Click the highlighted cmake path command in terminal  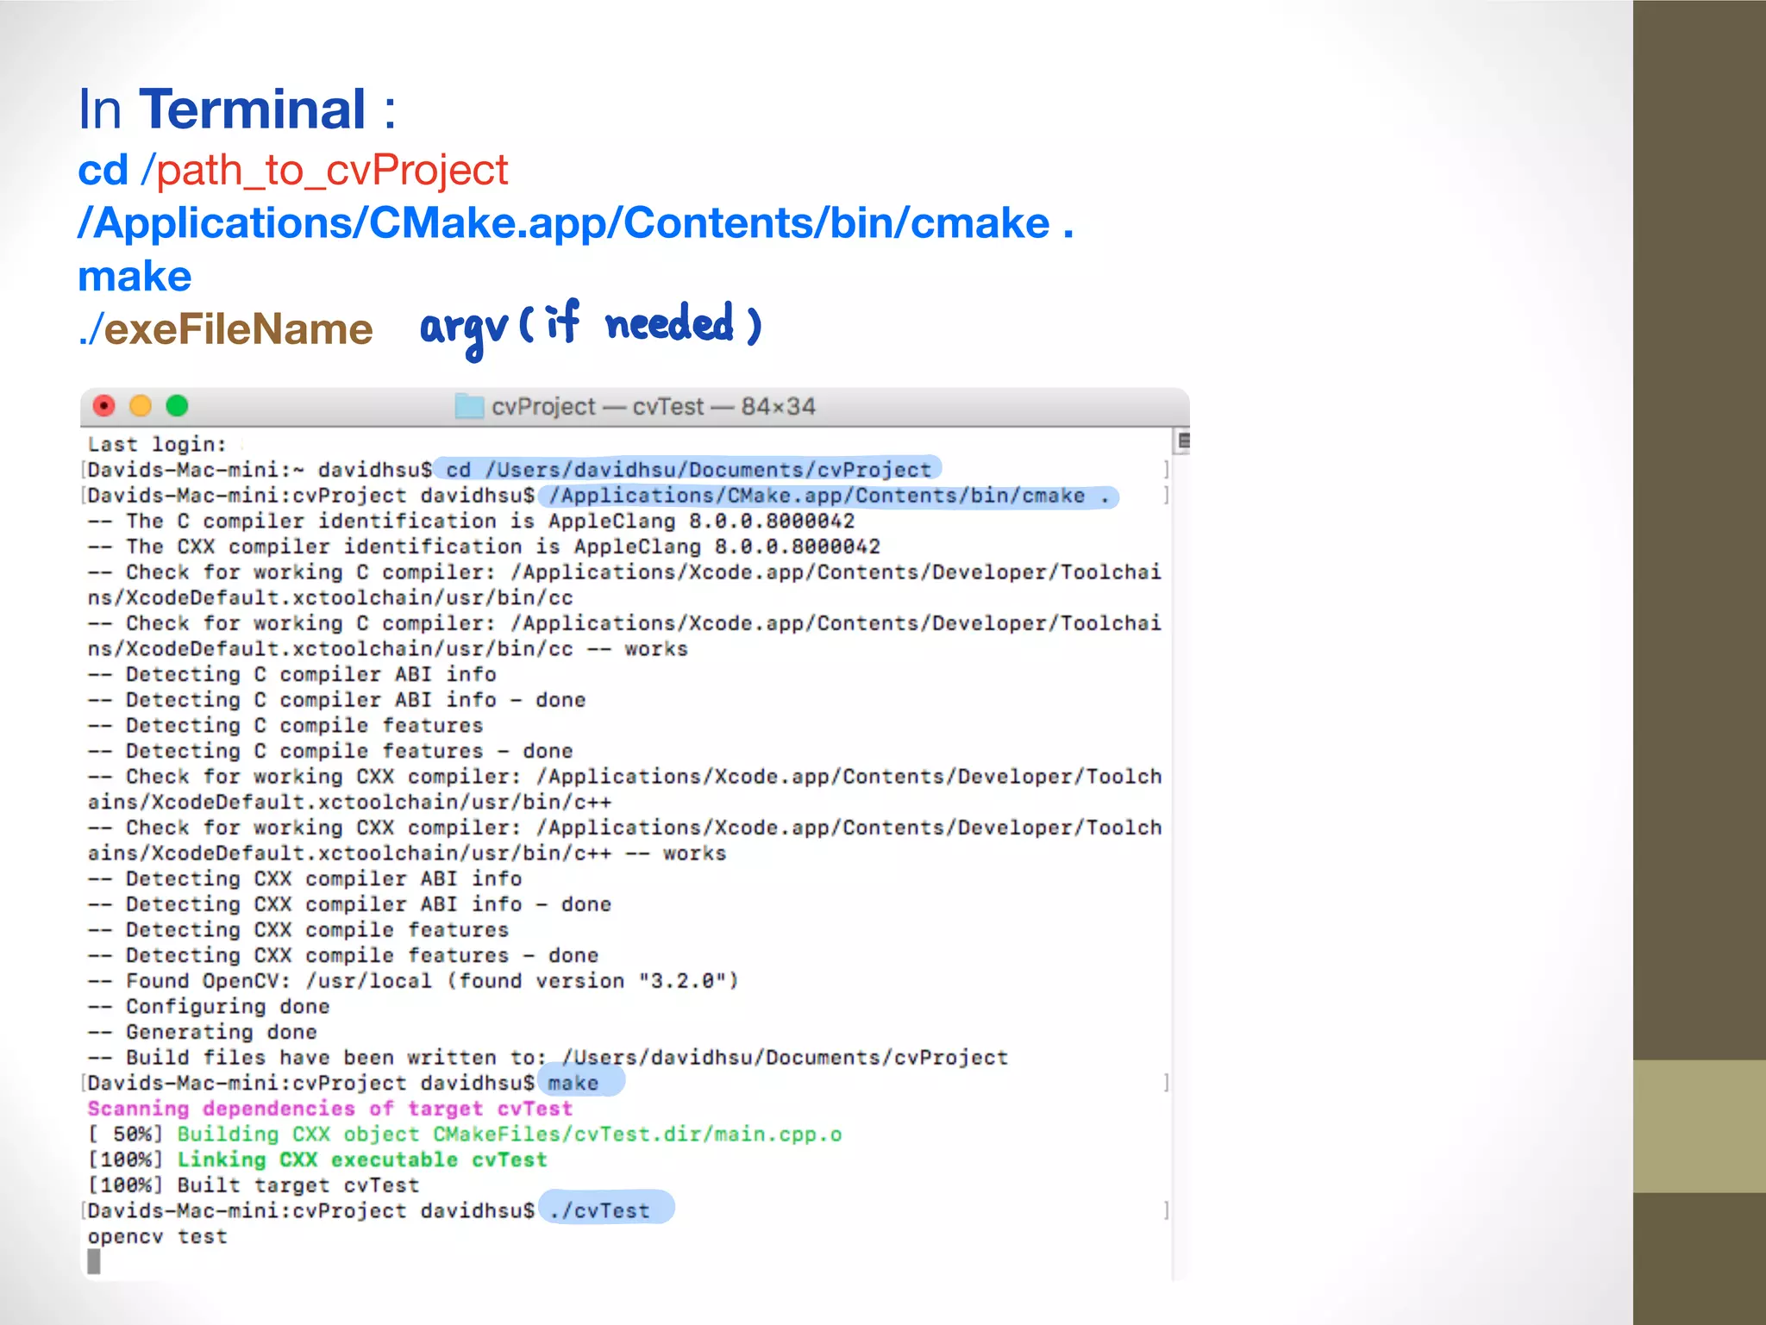pos(827,496)
